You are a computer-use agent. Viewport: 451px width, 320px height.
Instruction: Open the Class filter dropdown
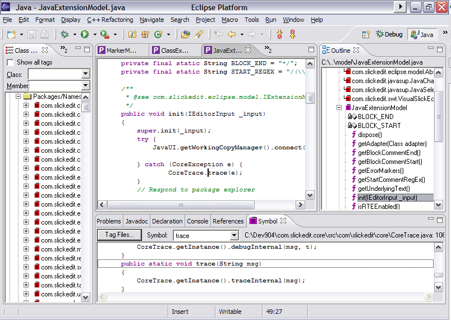(85, 74)
